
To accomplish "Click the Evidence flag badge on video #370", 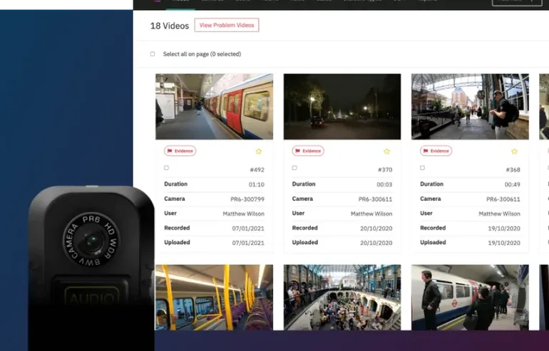I will (308, 151).
